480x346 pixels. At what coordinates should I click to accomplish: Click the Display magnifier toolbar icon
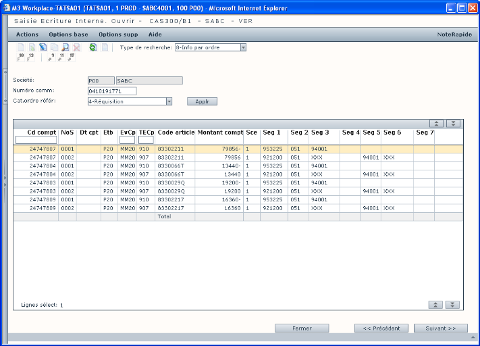point(65,47)
